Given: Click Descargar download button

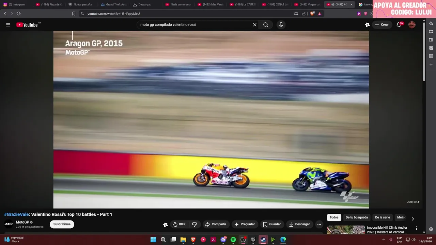Looking at the screenshot, I should click(299, 224).
